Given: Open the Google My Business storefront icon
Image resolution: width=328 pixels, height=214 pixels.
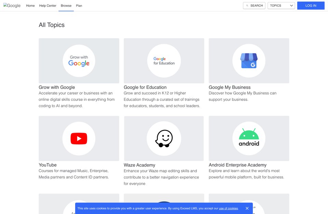Looking at the screenshot, I should coord(249,61).
